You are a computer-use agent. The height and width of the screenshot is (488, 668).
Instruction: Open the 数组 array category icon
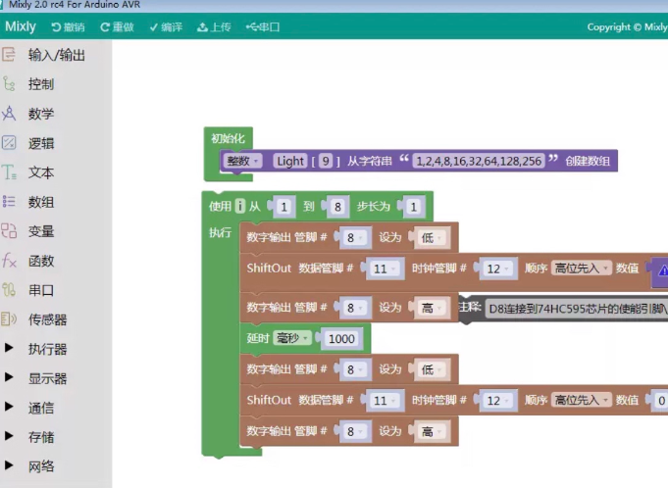tap(10, 202)
